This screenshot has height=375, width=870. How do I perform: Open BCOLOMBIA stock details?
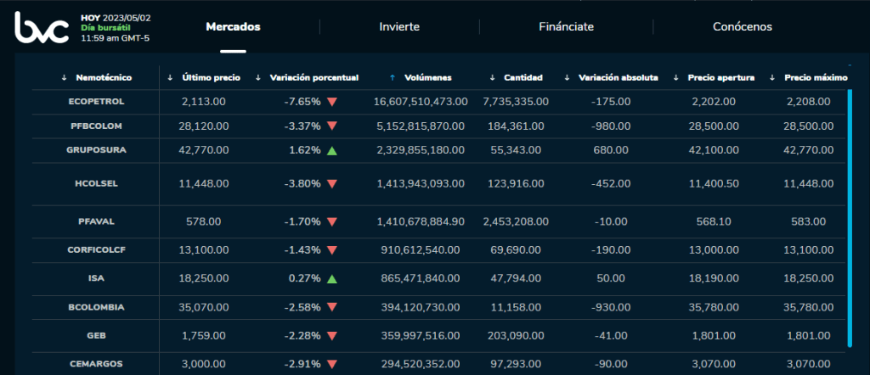point(96,307)
